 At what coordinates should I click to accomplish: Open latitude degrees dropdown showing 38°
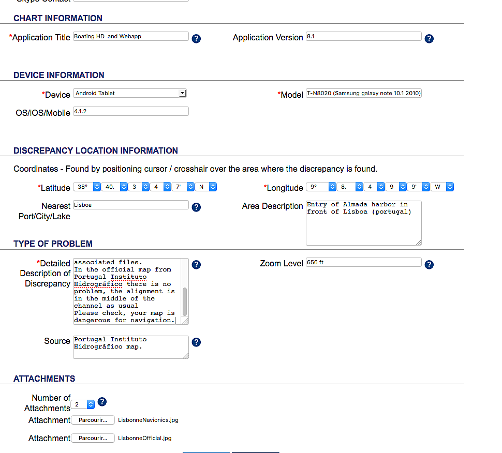87,187
